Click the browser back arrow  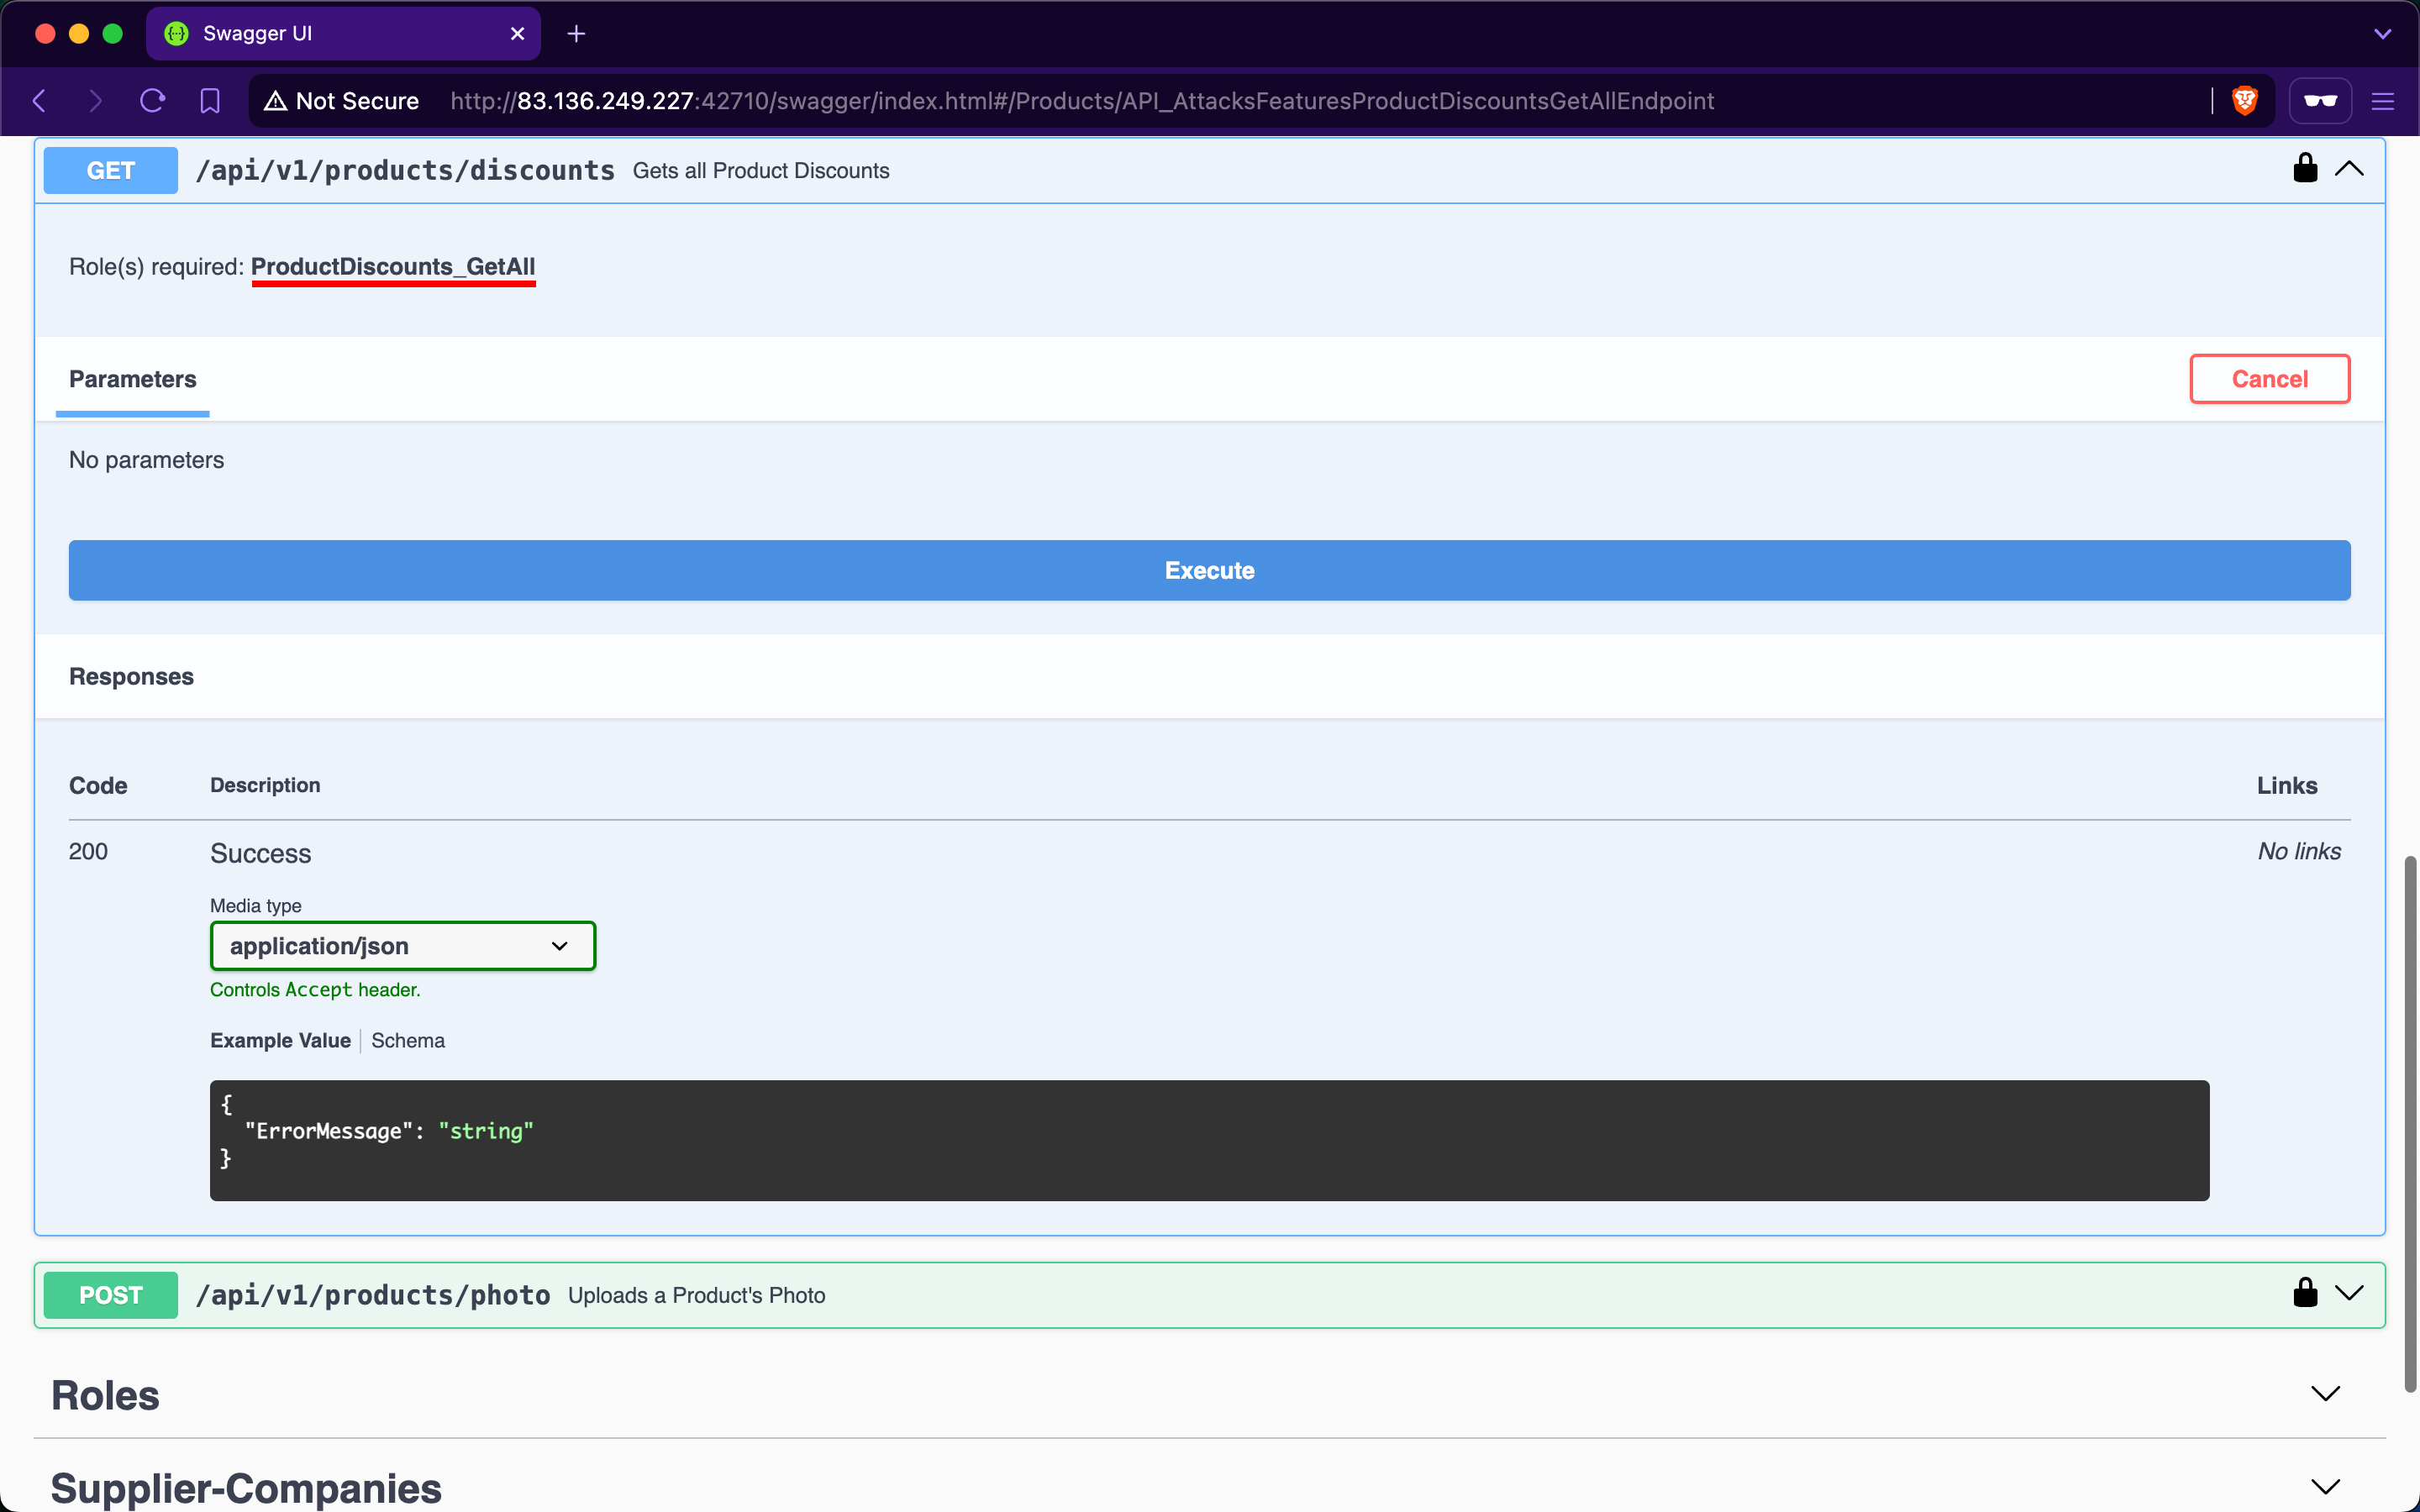pos(40,101)
